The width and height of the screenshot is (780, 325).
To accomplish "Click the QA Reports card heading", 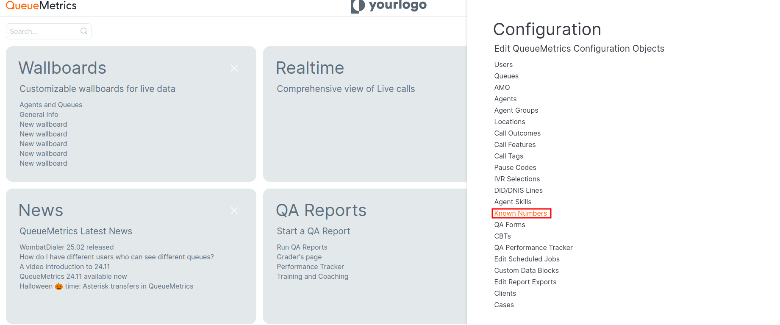I will pyautogui.click(x=321, y=210).
